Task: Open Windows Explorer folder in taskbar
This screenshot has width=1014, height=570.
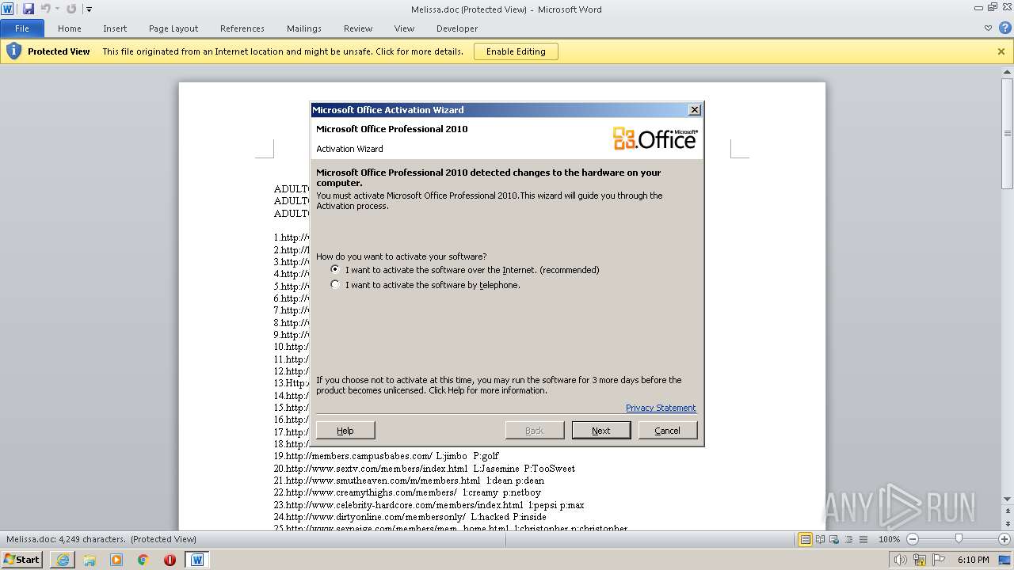Action: (90, 560)
